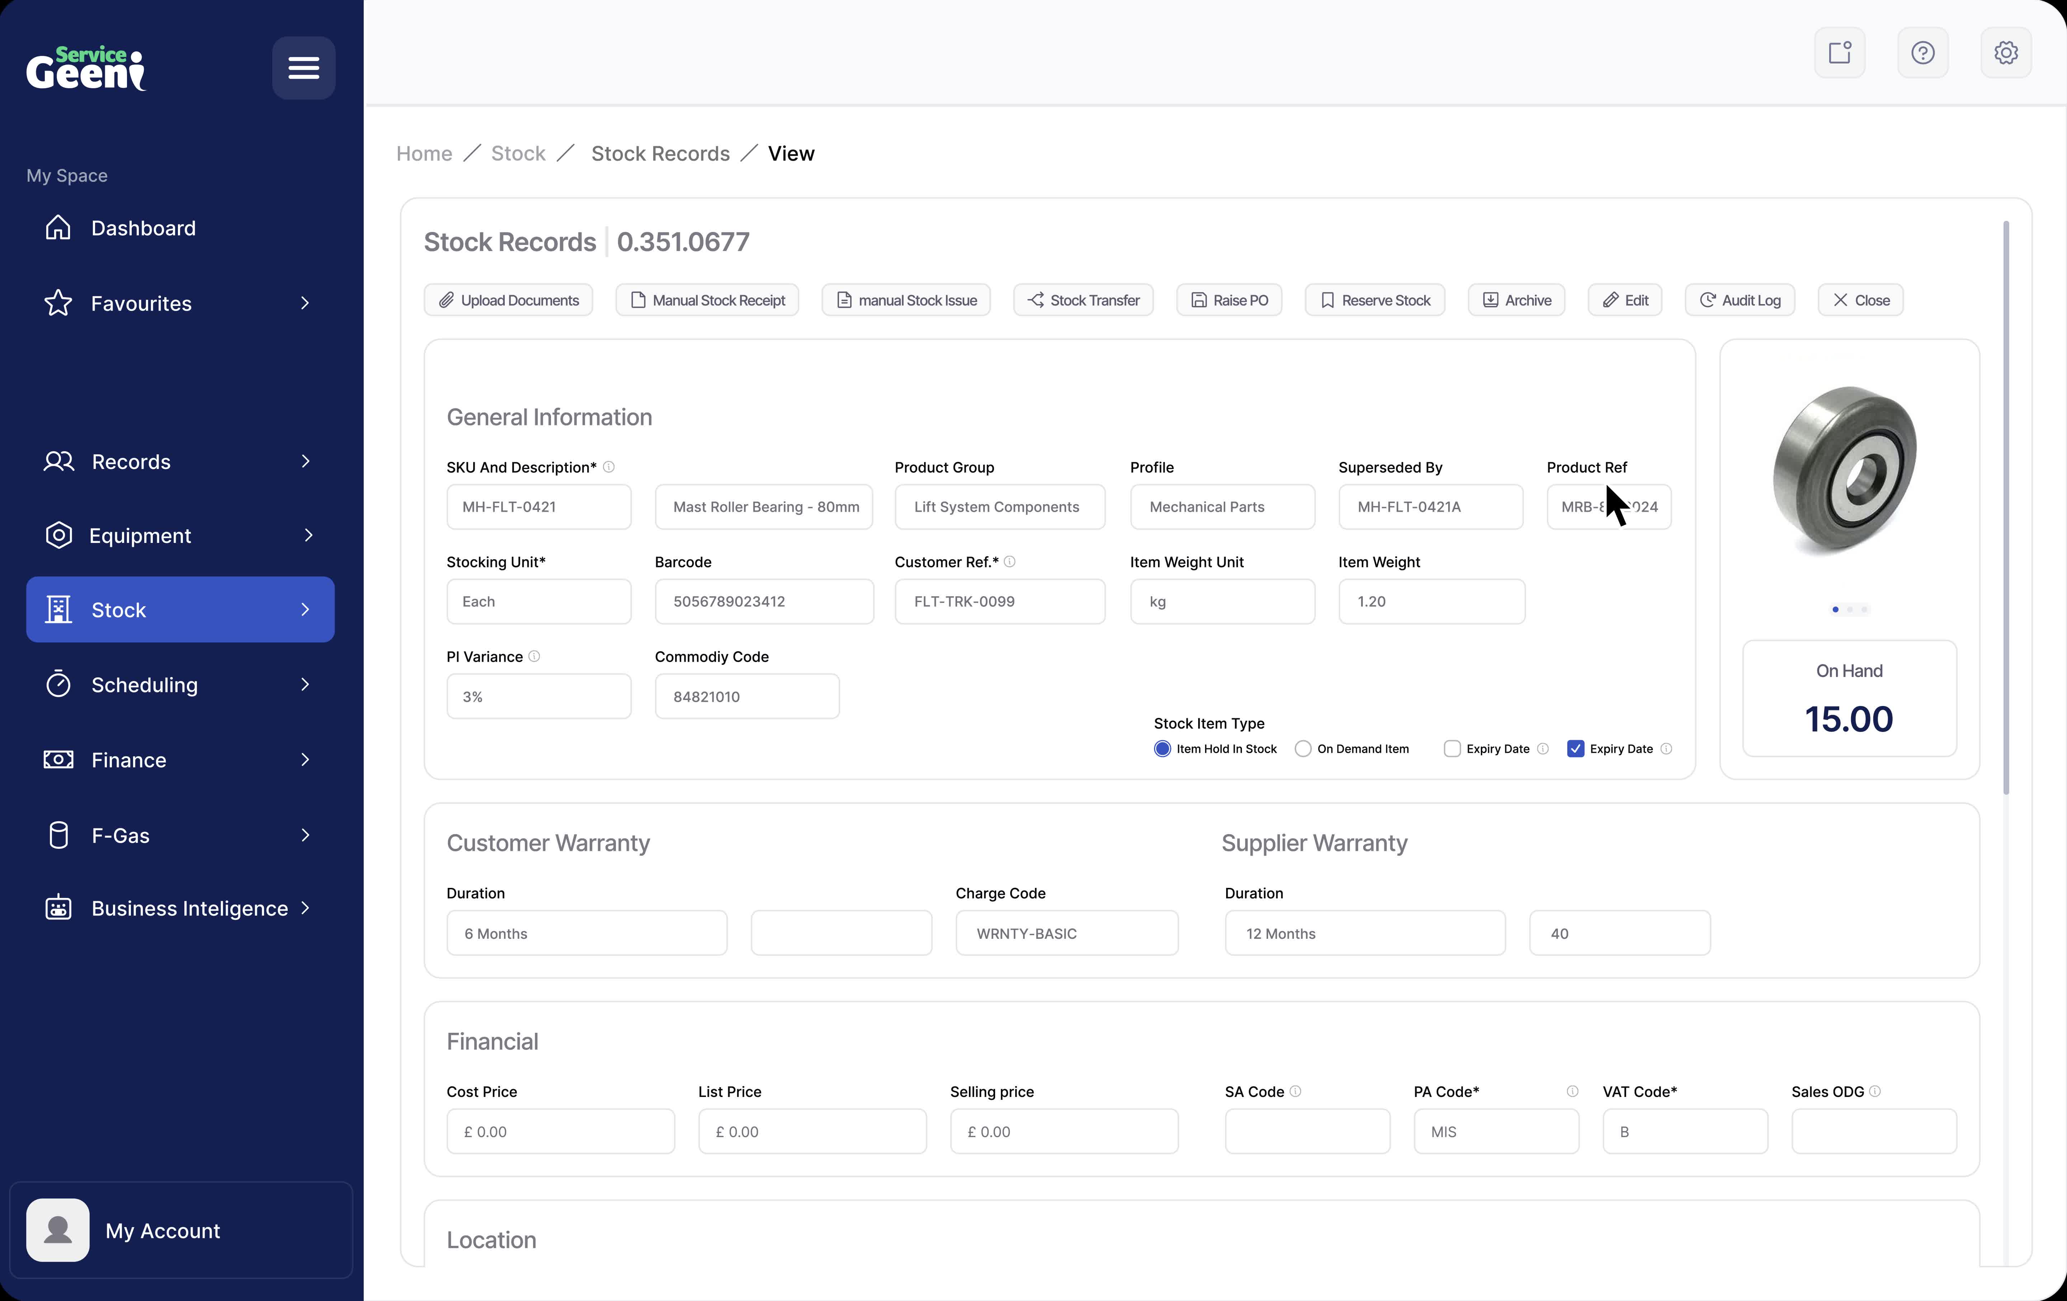Click the My Account avatar
This screenshot has width=2067, height=1301.
click(57, 1230)
